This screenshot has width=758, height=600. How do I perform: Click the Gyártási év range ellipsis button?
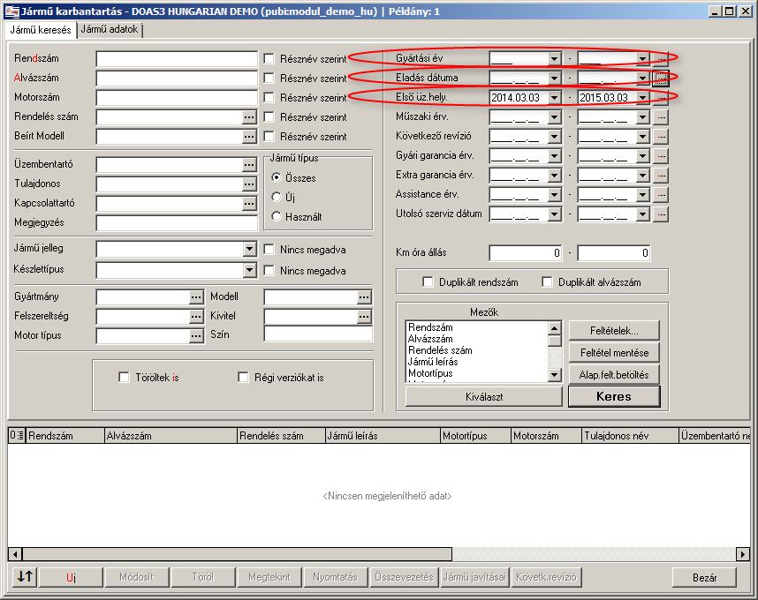click(x=661, y=59)
